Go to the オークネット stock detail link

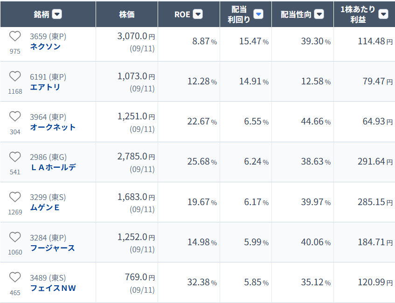click(53, 127)
